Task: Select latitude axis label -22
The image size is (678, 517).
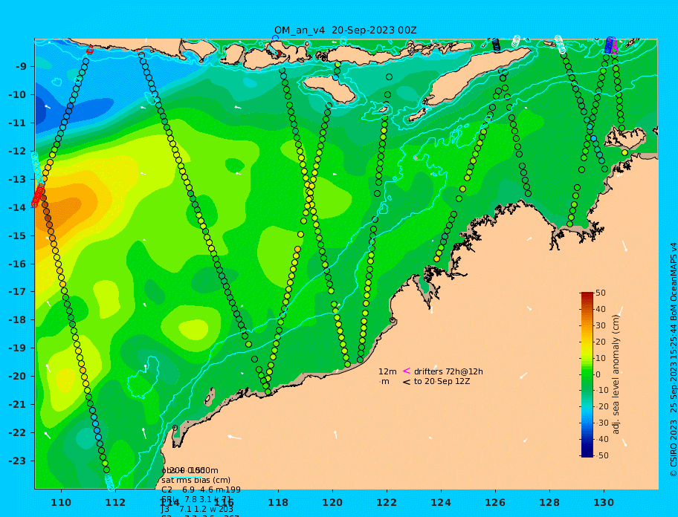Action: tap(18, 433)
